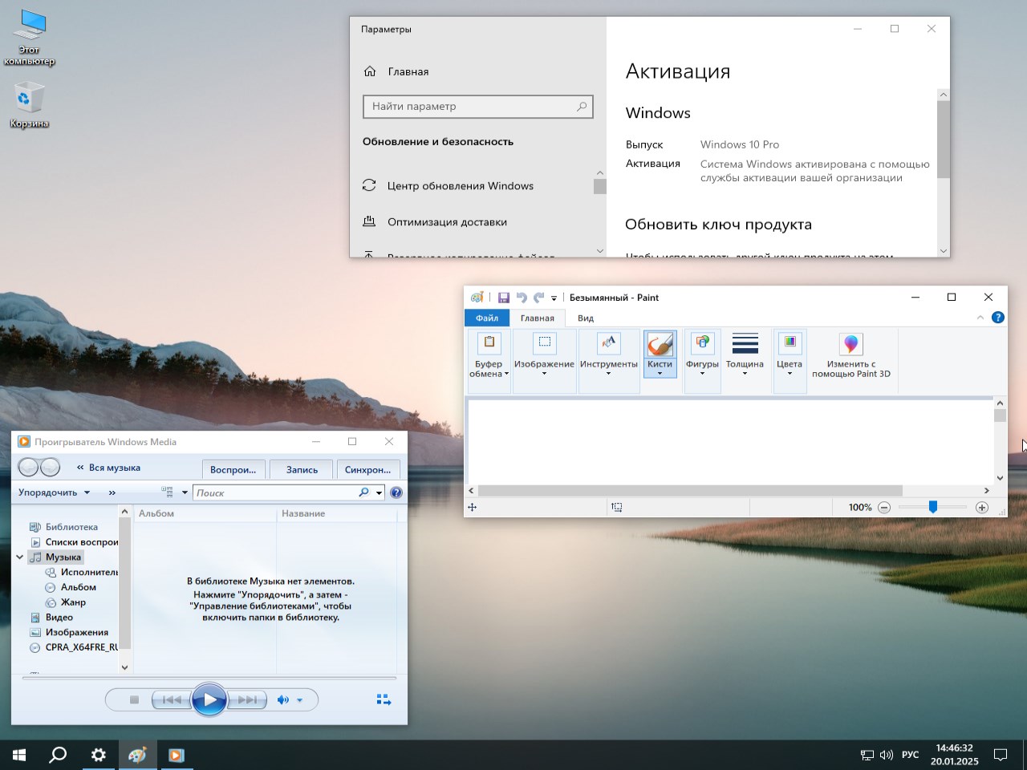Click the Undo arrow in Paint title bar
1027x770 pixels.
click(x=522, y=298)
